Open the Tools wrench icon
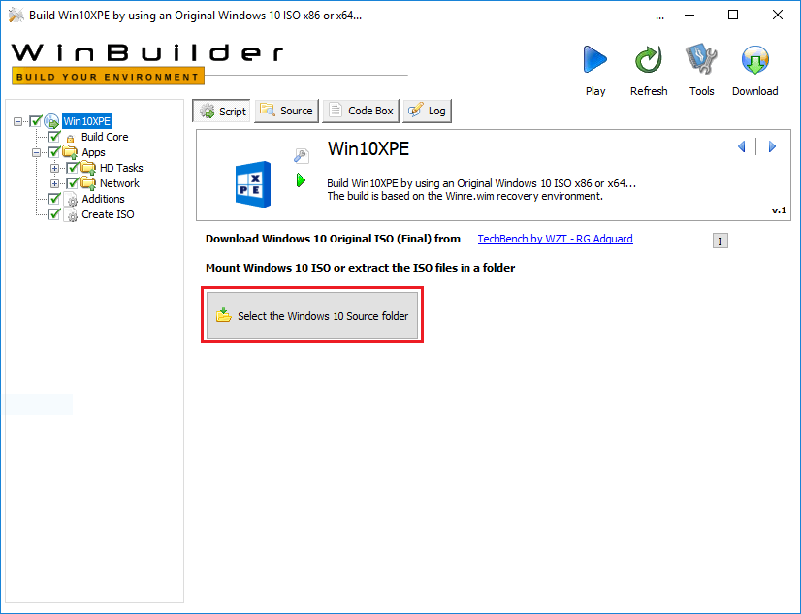The width and height of the screenshot is (801, 614). [x=701, y=59]
